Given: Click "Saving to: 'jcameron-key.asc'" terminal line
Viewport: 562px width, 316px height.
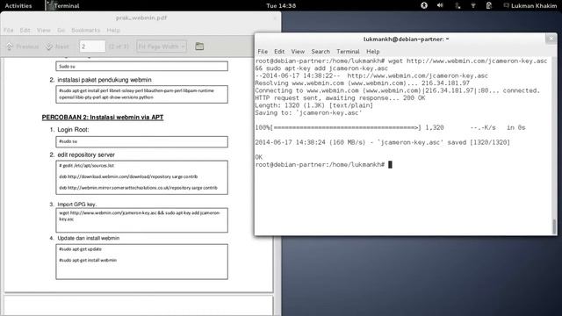Looking at the screenshot, I should pos(308,113).
